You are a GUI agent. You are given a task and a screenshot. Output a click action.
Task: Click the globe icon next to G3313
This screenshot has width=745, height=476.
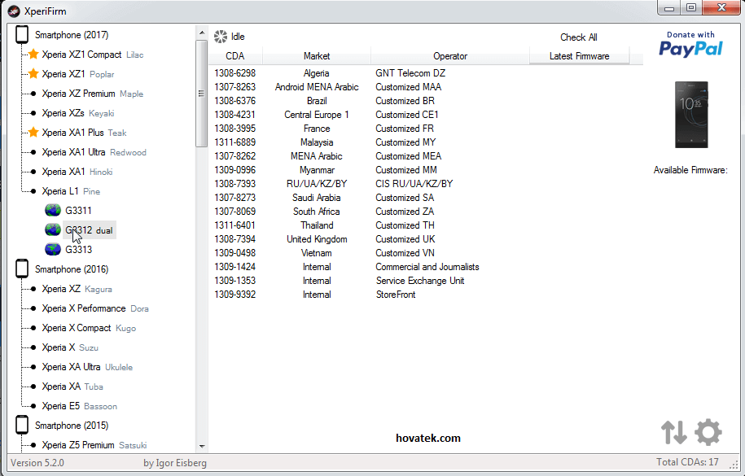click(x=53, y=249)
